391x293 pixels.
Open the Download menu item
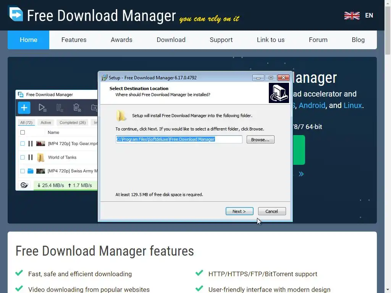171,40
